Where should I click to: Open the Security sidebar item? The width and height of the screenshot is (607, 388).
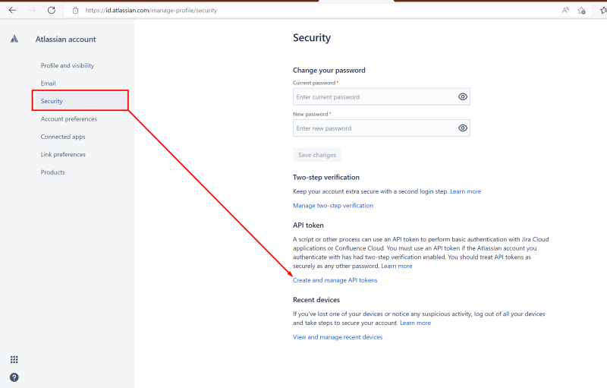click(x=52, y=101)
